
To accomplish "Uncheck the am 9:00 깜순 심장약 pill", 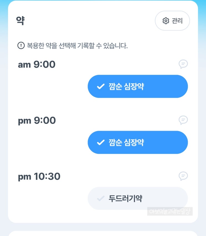I will (x=138, y=86).
